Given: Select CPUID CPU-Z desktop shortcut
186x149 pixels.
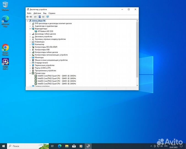Looking at the screenshot, I should point(5,64).
